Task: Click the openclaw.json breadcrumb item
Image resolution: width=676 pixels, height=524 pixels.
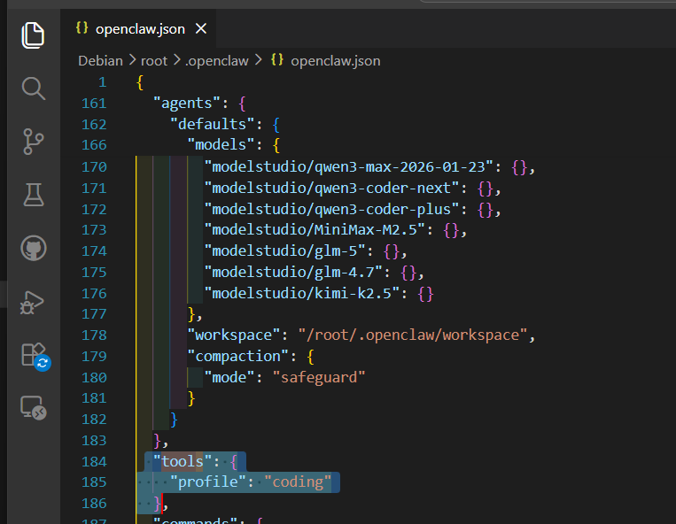Action: pos(335,60)
